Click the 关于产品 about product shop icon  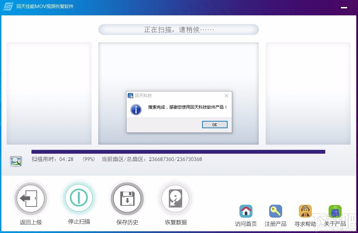(335, 211)
